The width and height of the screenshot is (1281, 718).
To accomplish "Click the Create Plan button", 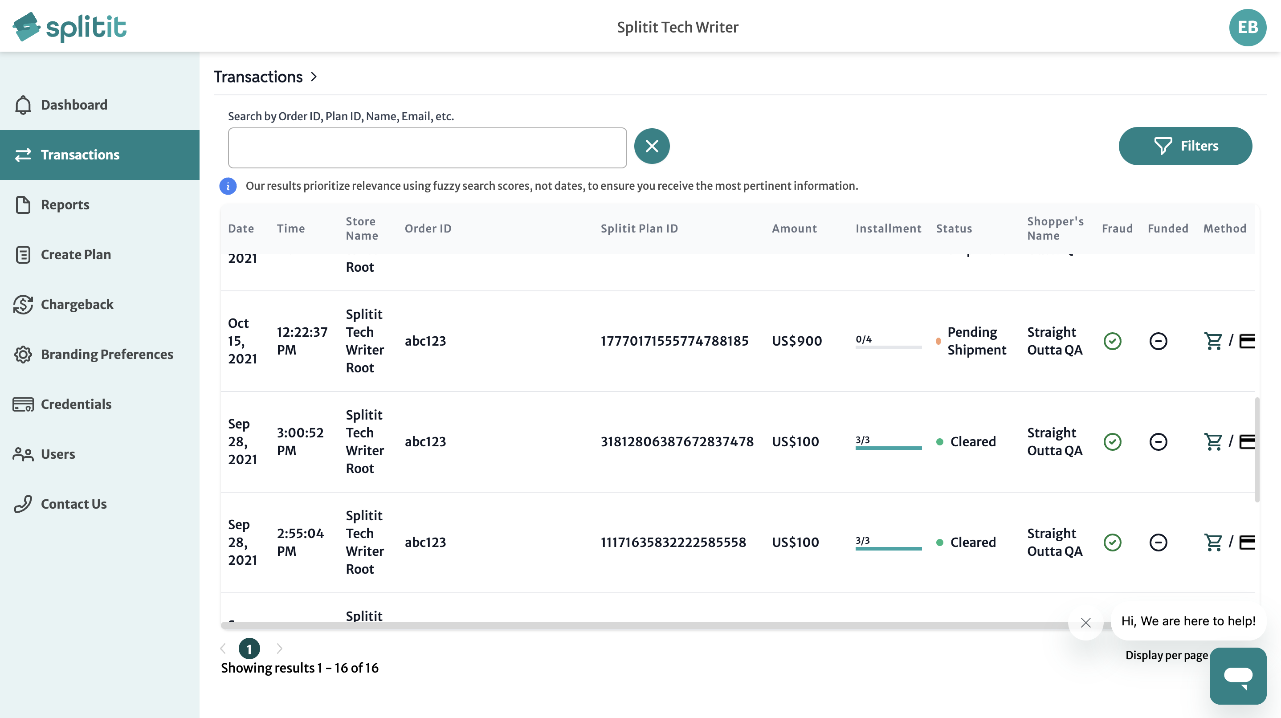I will click(x=76, y=254).
